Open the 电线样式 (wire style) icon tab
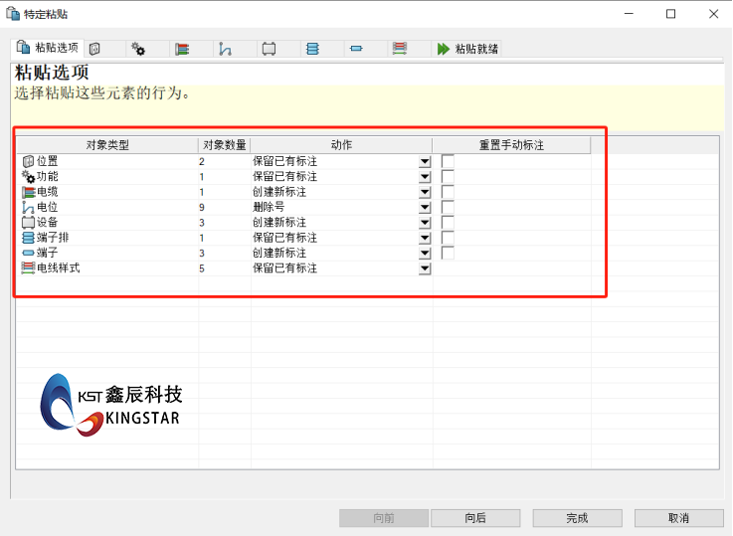733x536 pixels. (400, 49)
